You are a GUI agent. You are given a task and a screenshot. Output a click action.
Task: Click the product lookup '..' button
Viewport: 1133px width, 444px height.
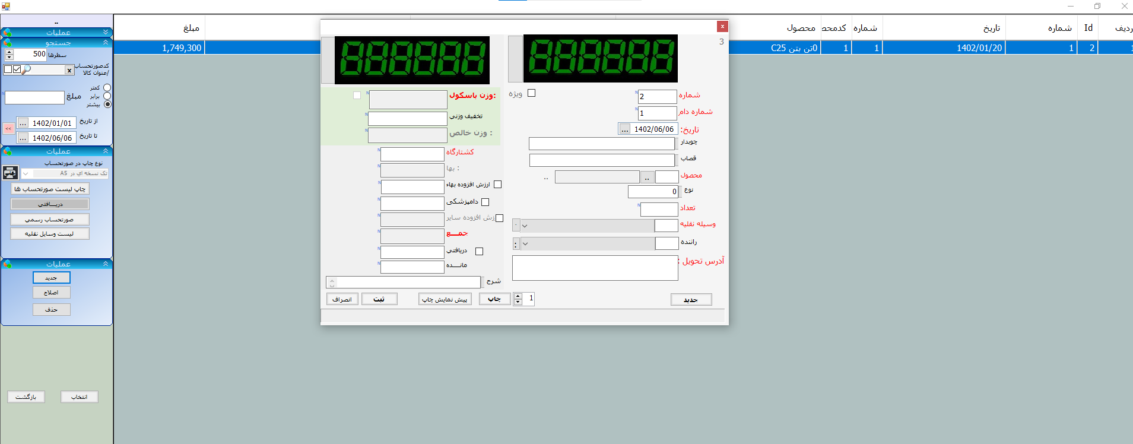tap(647, 177)
